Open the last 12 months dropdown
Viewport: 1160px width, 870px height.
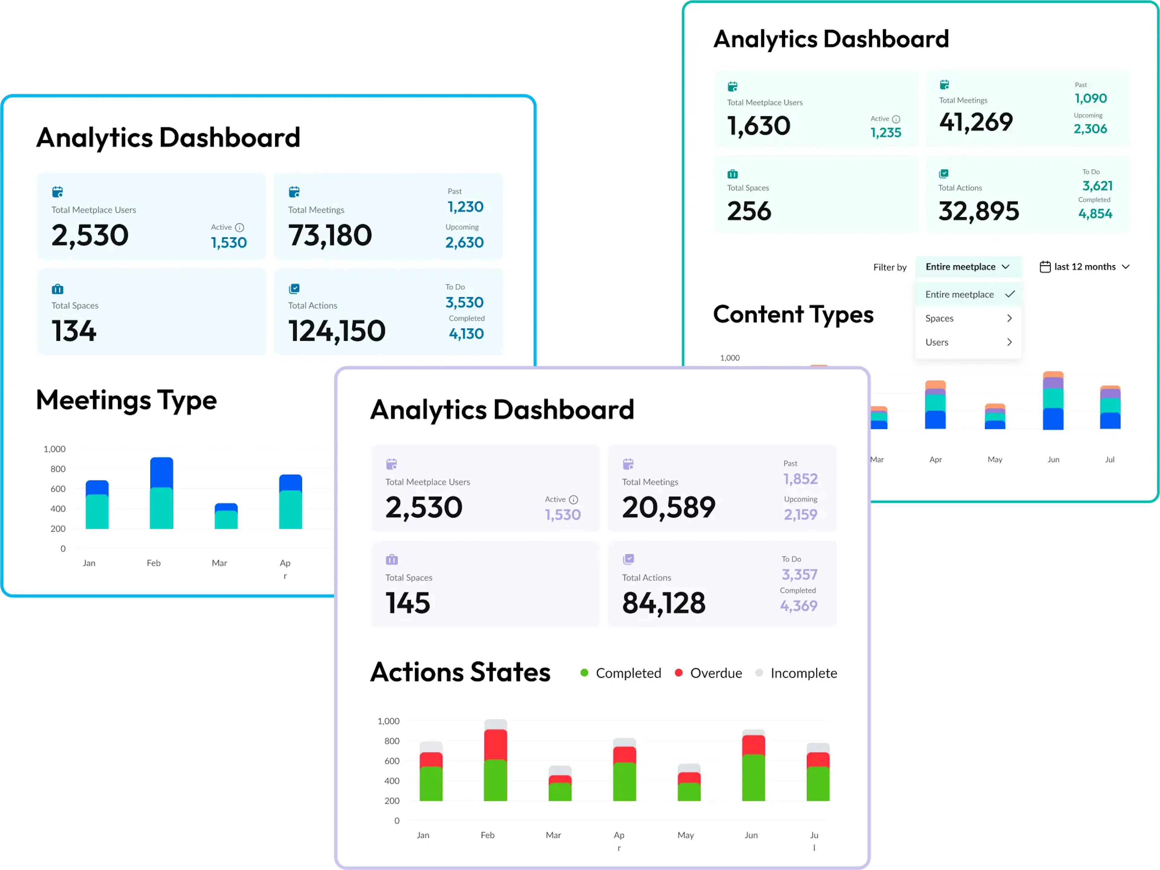(x=1084, y=267)
